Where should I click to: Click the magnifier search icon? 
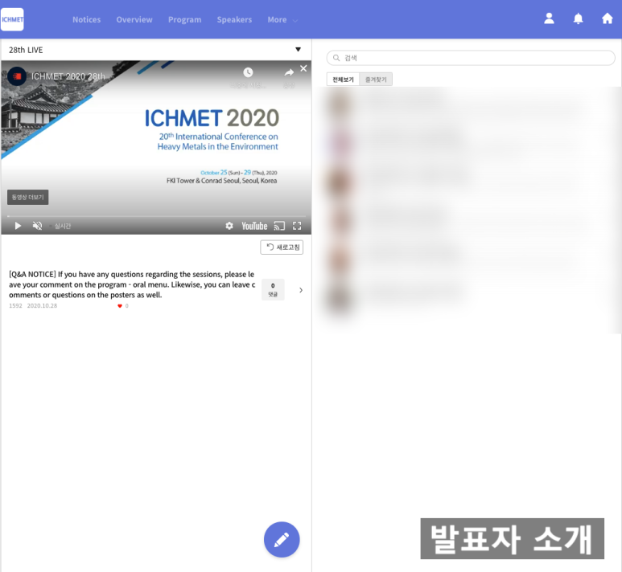336,58
